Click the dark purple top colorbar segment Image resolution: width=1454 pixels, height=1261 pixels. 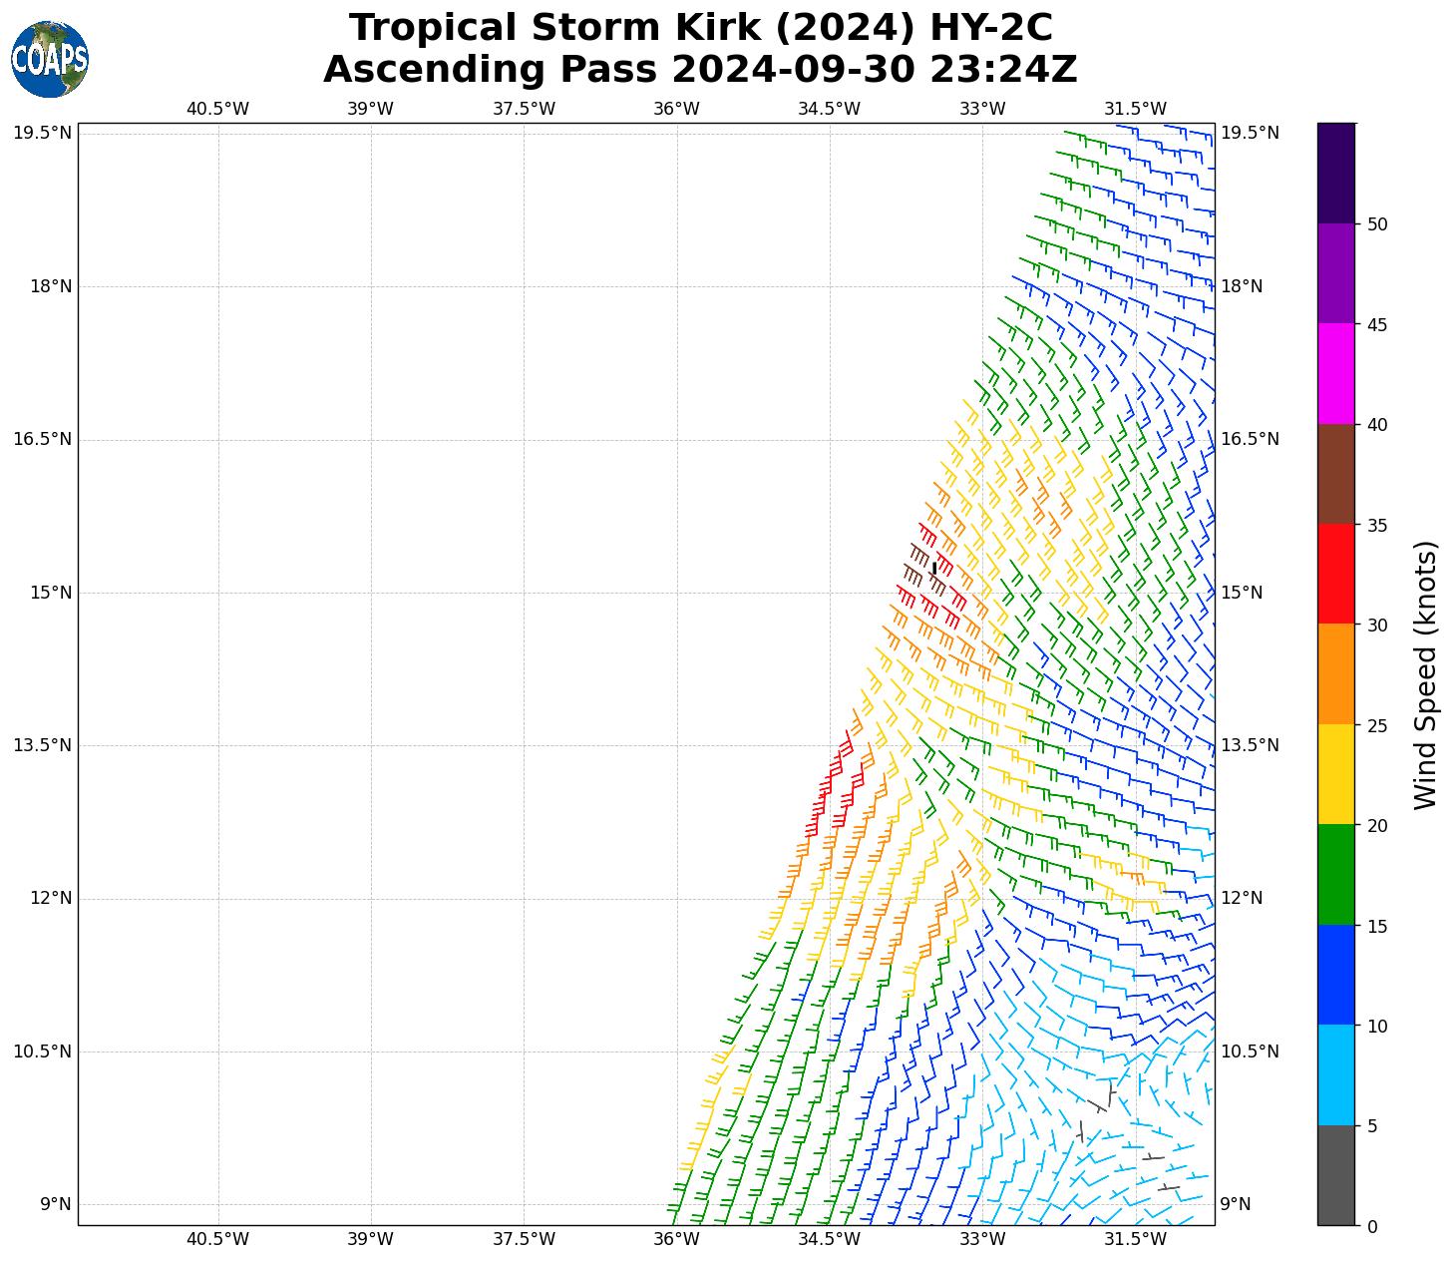click(x=1335, y=173)
